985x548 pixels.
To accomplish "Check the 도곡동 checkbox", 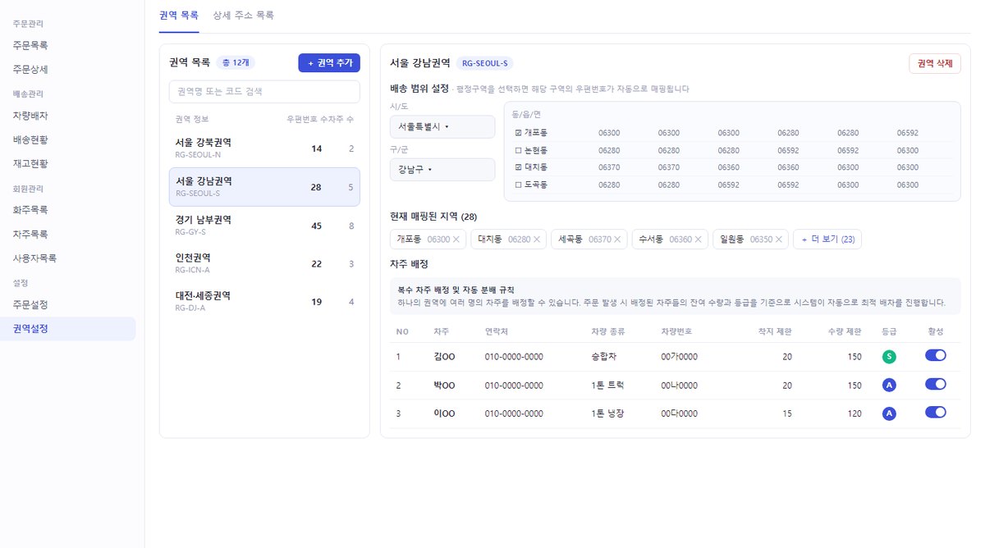I will 518,185.
